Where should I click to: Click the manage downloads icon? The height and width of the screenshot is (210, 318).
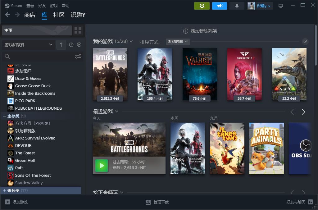[148, 202]
